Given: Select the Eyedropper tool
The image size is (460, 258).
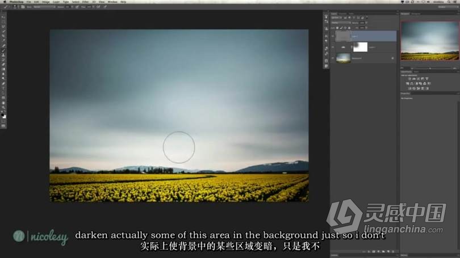Looking at the screenshot, I should [x=3, y=41].
